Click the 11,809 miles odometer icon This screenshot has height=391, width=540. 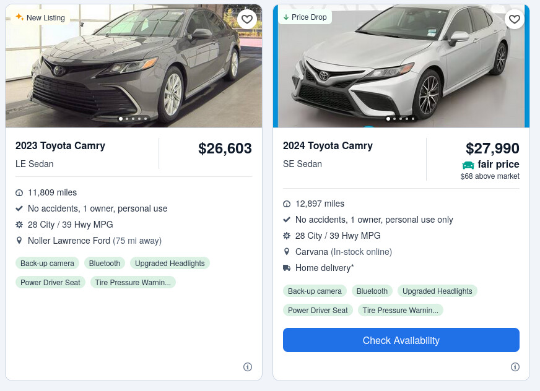[19, 193]
